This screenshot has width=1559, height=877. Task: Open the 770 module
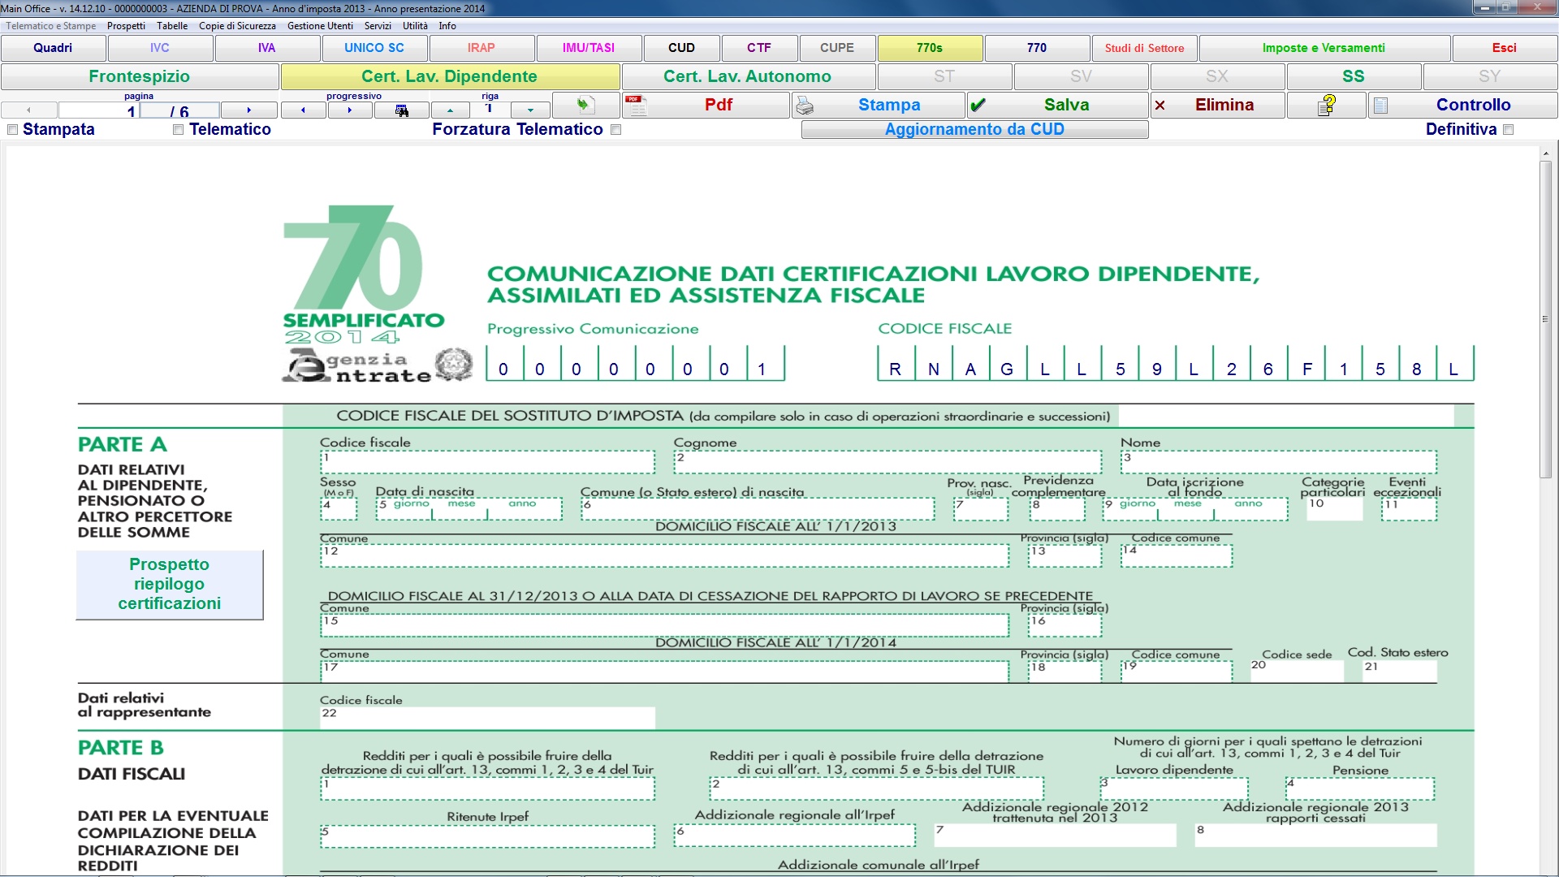[1037, 48]
